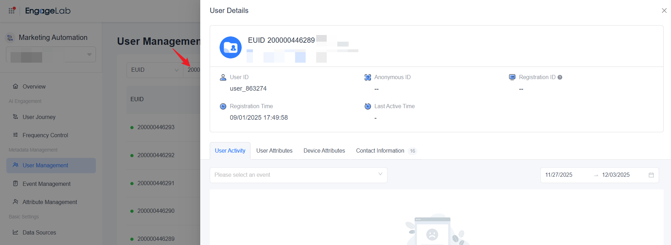This screenshot has width=671, height=245.
Task: Click the EUID search input field
Action: tap(192, 70)
